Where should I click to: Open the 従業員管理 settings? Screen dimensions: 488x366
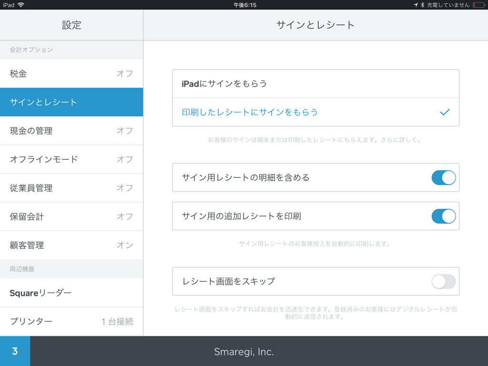(x=71, y=188)
